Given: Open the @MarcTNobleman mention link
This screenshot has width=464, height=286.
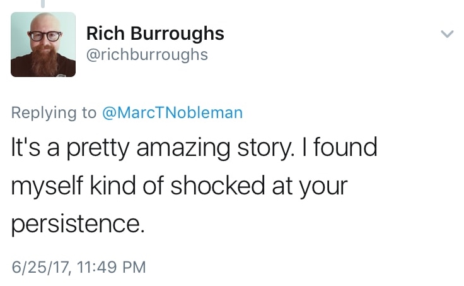Looking at the screenshot, I should (172, 112).
